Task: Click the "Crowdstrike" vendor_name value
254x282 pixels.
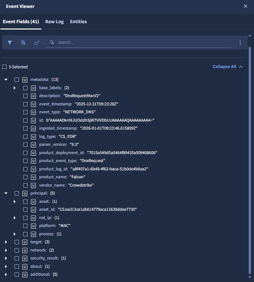Action: [x=81, y=185]
